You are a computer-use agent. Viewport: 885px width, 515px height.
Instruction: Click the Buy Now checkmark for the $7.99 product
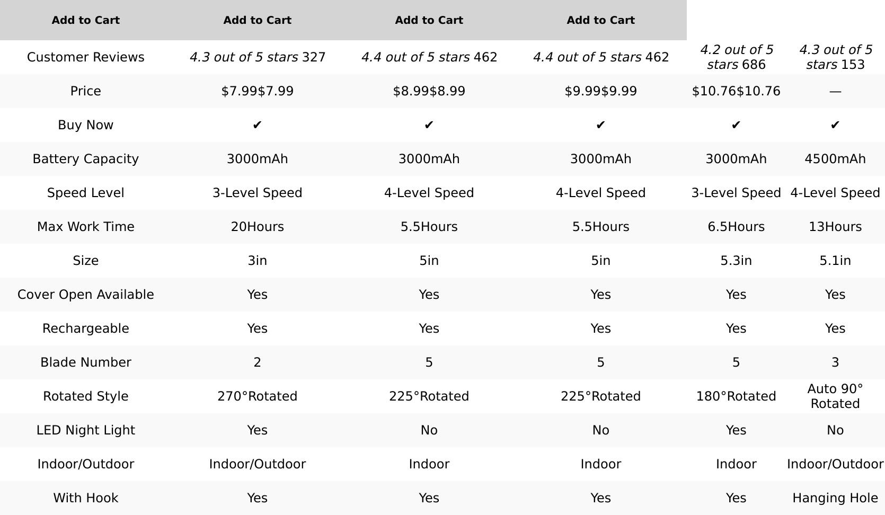tap(257, 125)
